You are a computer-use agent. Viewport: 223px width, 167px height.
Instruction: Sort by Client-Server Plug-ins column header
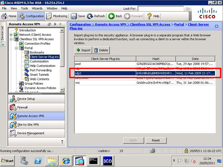point(105,59)
